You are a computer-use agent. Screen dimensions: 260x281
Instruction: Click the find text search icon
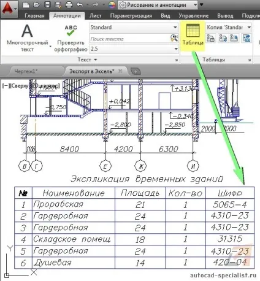point(174,38)
